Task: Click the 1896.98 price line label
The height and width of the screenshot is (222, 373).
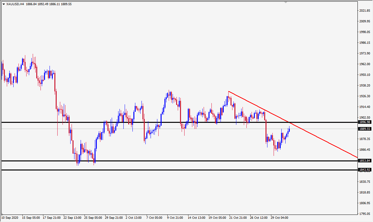Action: pos(365,122)
